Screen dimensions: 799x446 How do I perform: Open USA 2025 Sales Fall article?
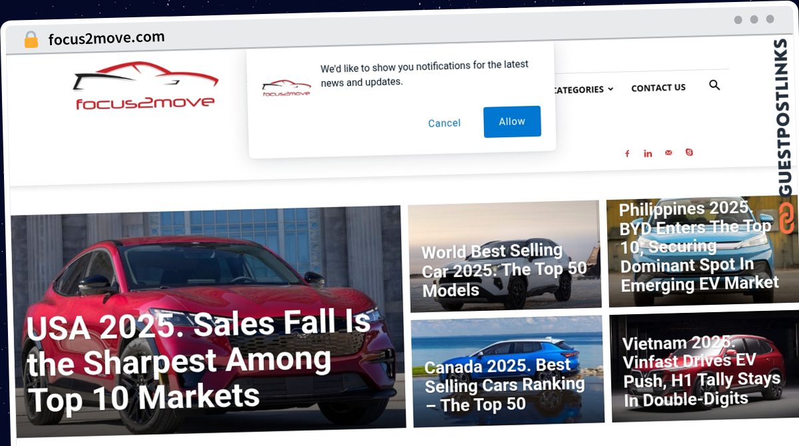click(200, 361)
